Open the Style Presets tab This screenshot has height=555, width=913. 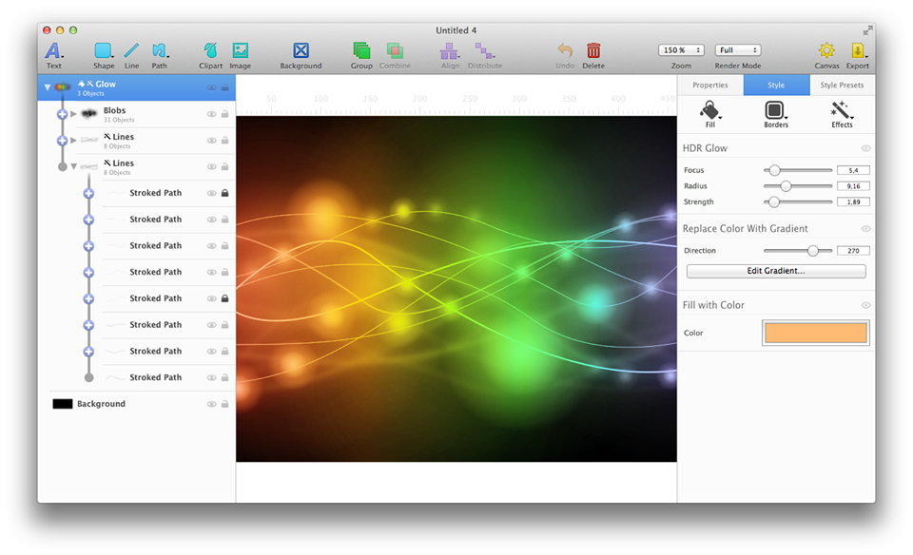(x=842, y=85)
